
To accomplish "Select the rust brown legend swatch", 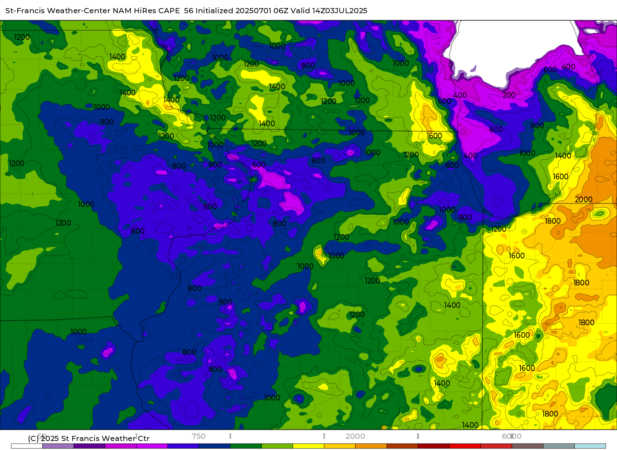I will coord(402,446).
